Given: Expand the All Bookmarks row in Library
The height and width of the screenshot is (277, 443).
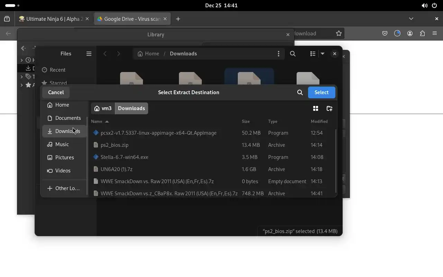Looking at the screenshot, I should tap(21, 85).
